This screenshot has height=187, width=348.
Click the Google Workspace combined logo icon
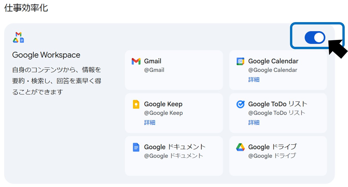pos(18,37)
